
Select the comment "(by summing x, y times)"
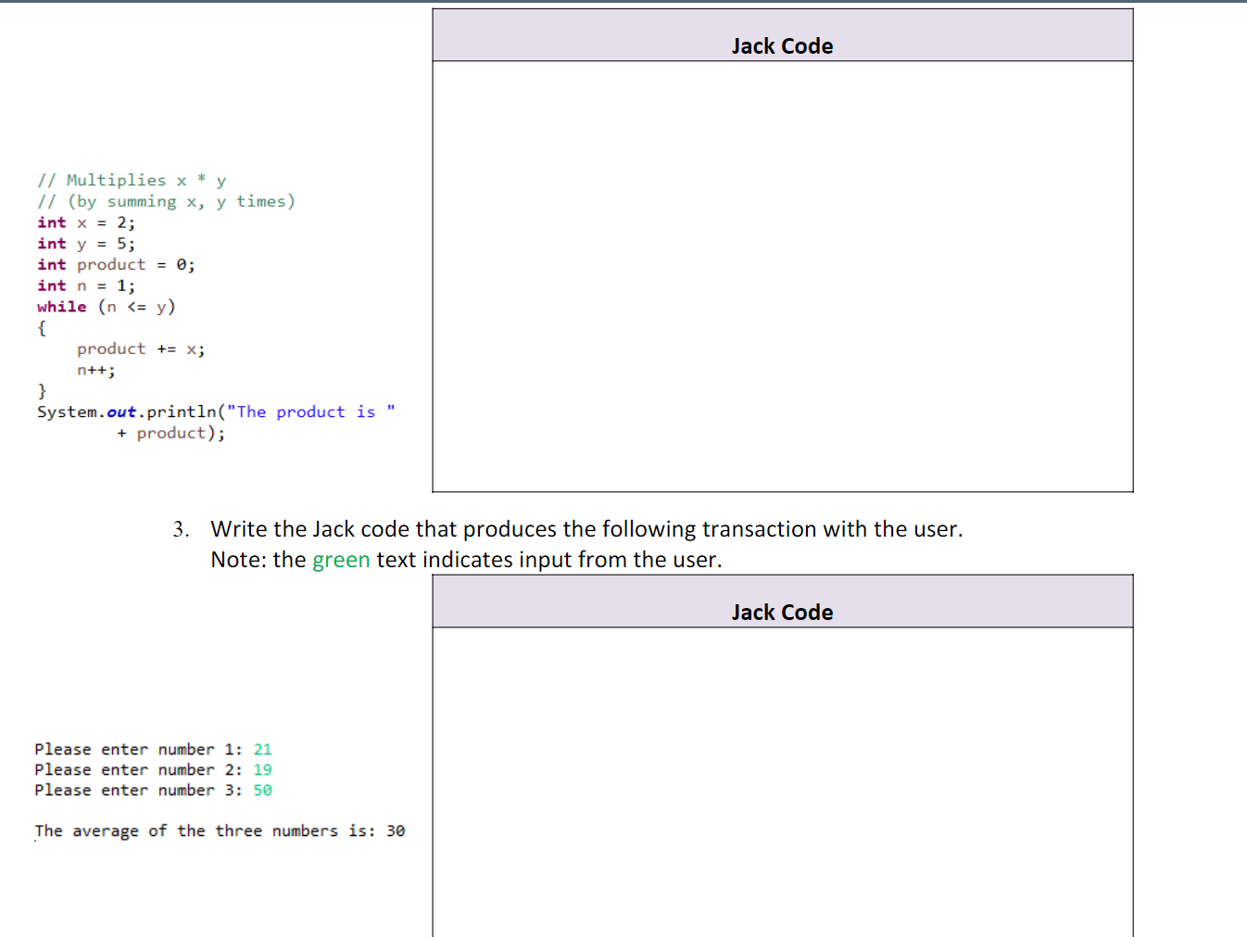coord(167,201)
